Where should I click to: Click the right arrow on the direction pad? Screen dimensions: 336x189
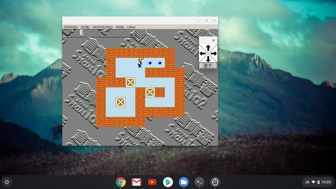[x=214, y=53]
